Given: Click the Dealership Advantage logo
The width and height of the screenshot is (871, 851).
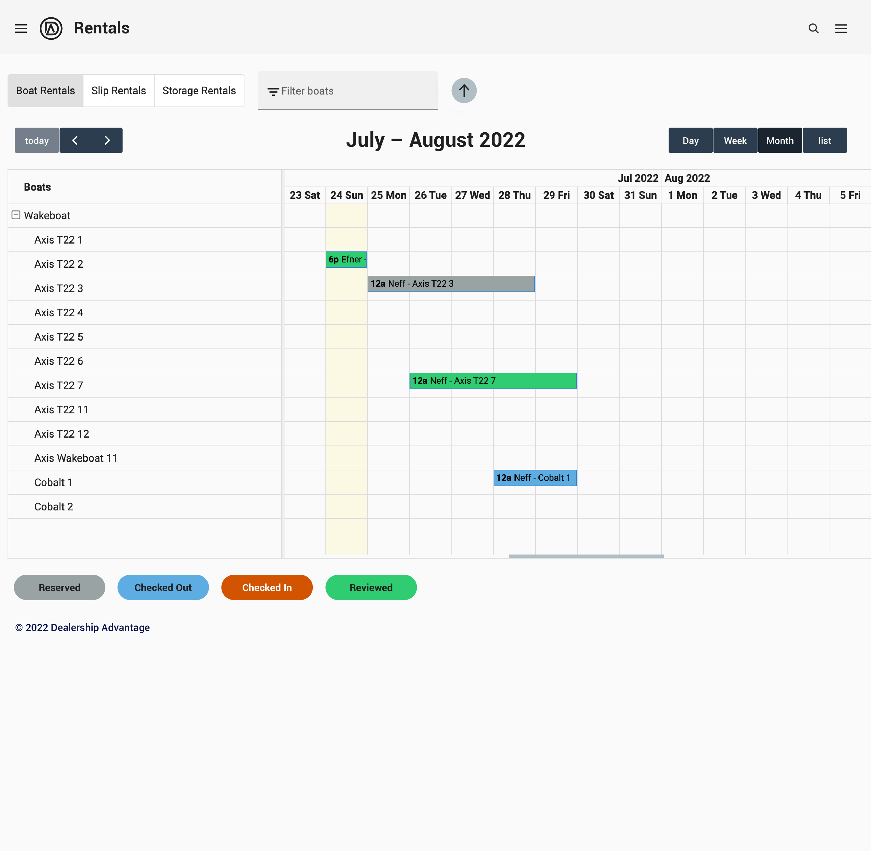Looking at the screenshot, I should [51, 29].
